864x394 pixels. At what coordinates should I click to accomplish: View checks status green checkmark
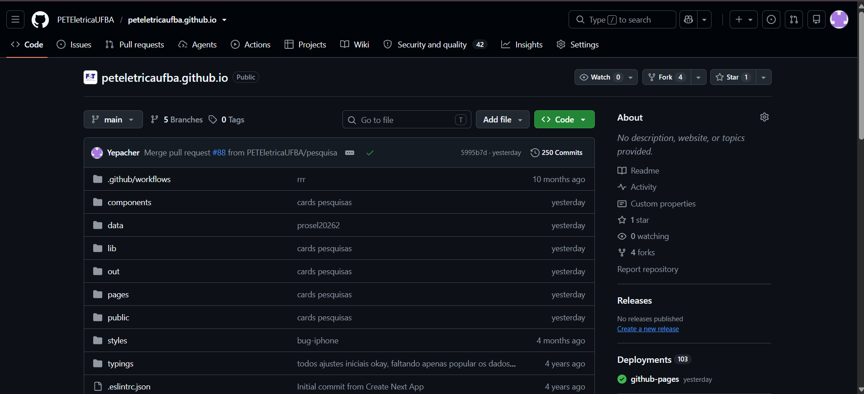(370, 153)
